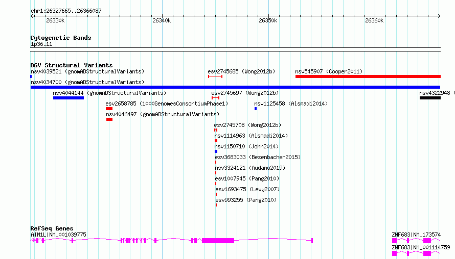Image resolution: width=455 pixels, height=259 pixels.
Task: Open esv2745708 Wong2012b label
Action: tap(247, 125)
